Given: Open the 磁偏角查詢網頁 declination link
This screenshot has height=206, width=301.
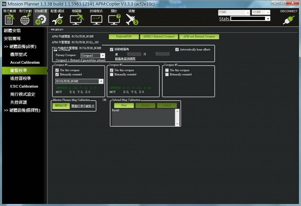Looking at the screenshot, I should [x=125, y=59].
